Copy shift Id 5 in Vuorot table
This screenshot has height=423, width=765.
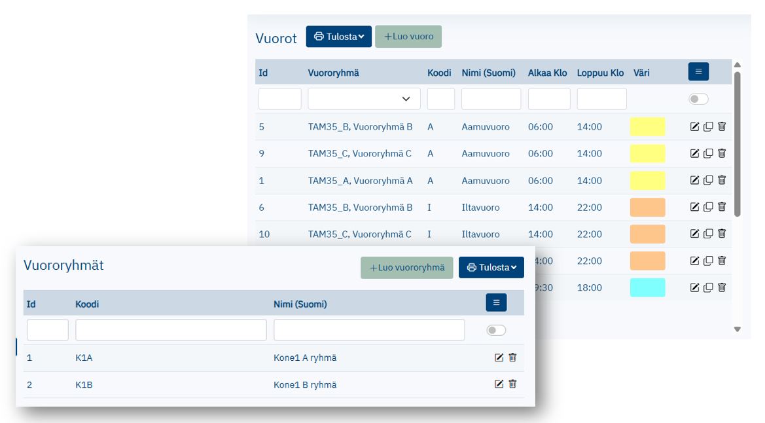(708, 127)
